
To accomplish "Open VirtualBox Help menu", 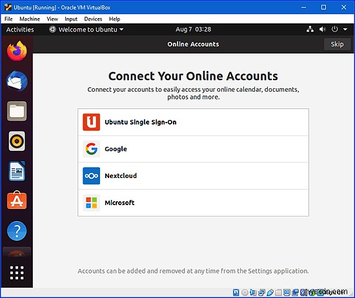I will [x=114, y=19].
